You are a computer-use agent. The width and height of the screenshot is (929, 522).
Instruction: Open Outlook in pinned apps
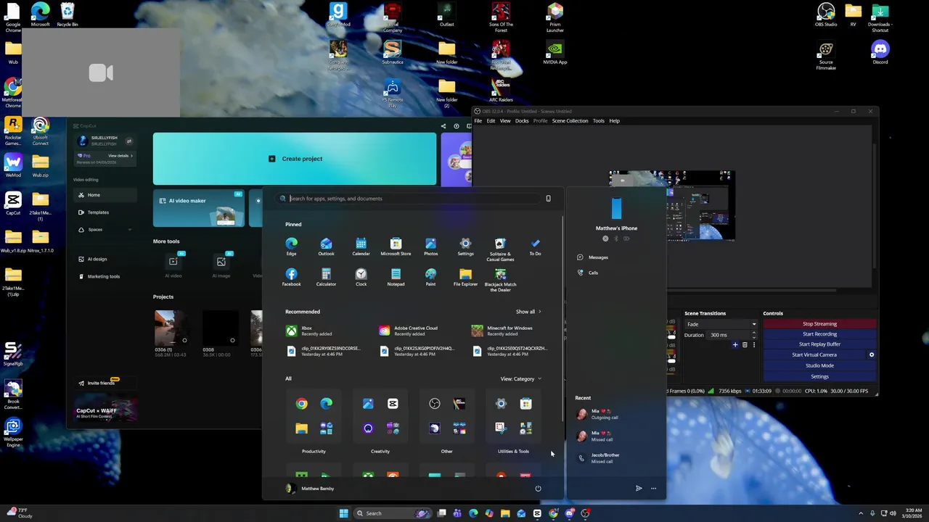(x=326, y=246)
